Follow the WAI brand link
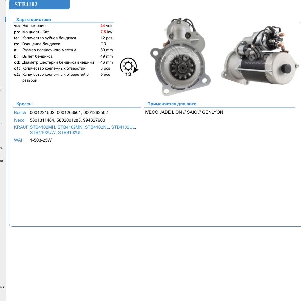Image resolution: width=301 pixels, height=301 pixels. (18, 140)
